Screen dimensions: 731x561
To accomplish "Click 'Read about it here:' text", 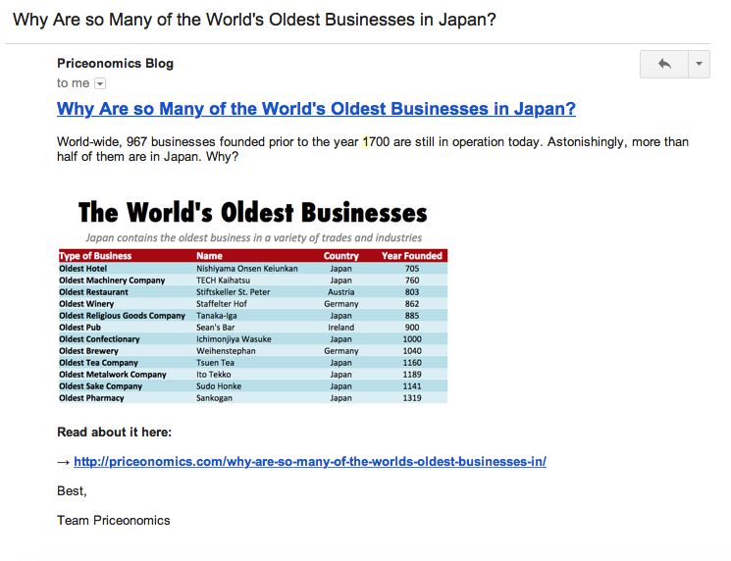I will pyautogui.click(x=114, y=432).
